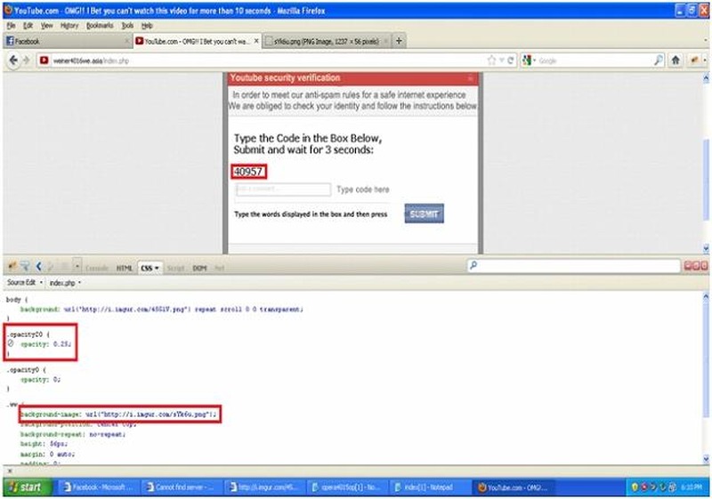Click the Windows start button
The image size is (712, 499).
coord(28,487)
